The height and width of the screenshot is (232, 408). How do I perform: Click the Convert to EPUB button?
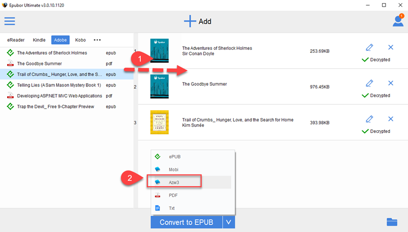tap(186, 222)
